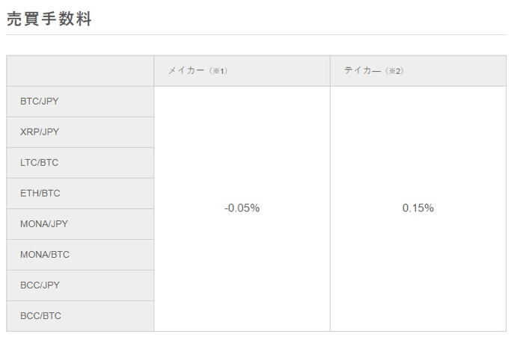517x340 pixels.
Task: Click the word テイカー in header
Action: (x=363, y=70)
